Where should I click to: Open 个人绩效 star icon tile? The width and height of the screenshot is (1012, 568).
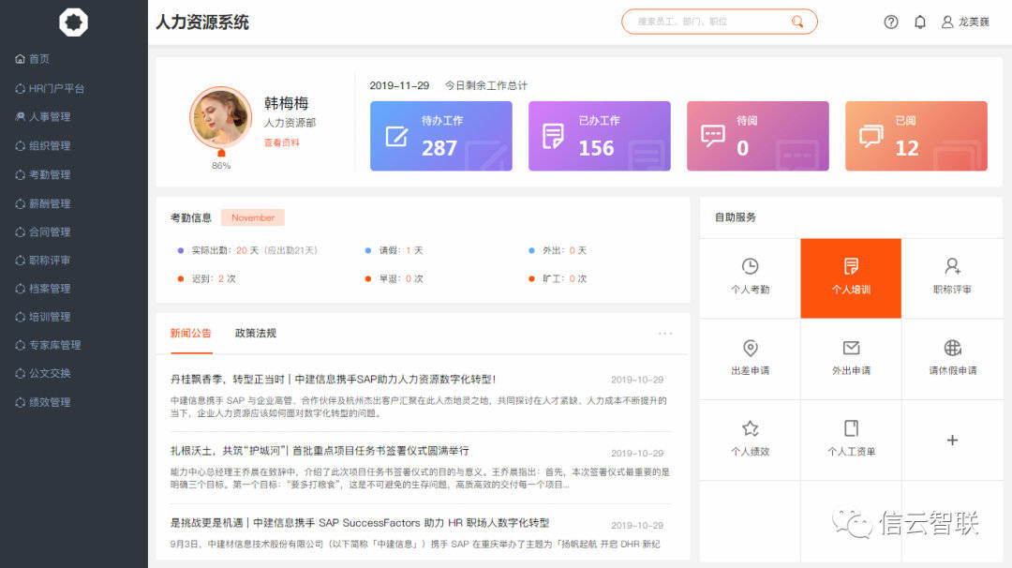pos(750,439)
